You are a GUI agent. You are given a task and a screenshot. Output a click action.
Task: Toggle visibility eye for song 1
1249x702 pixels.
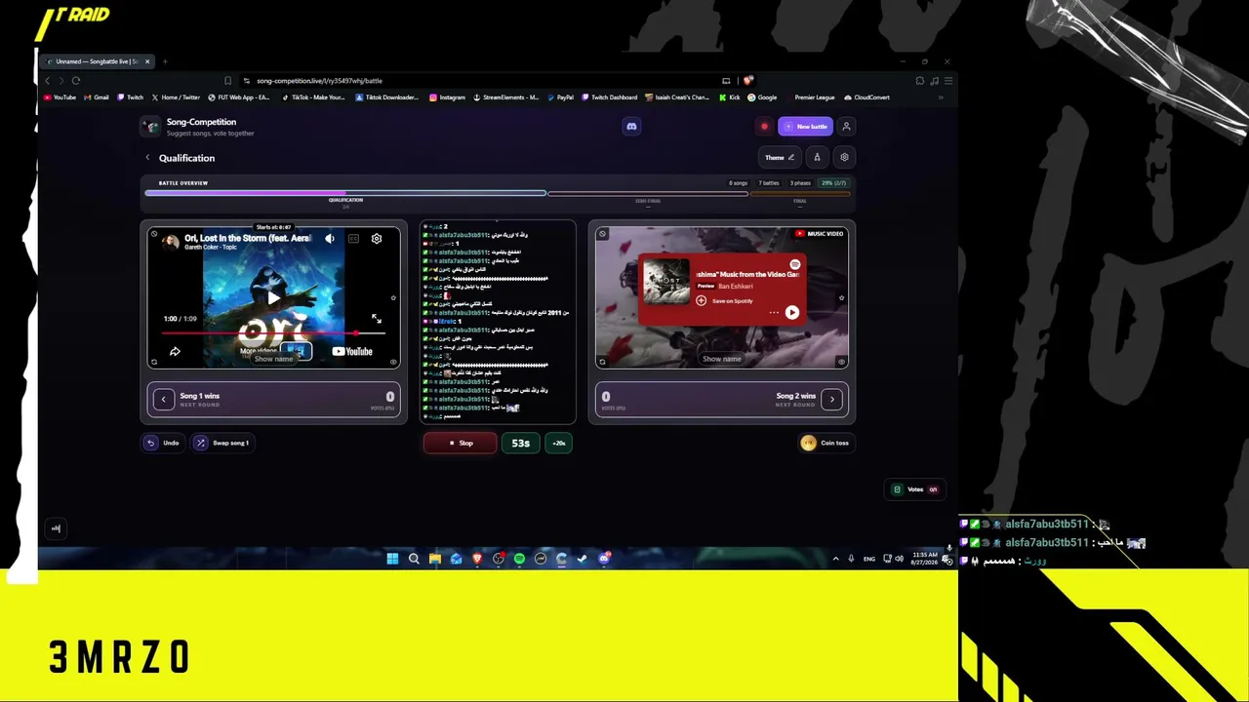(x=393, y=362)
